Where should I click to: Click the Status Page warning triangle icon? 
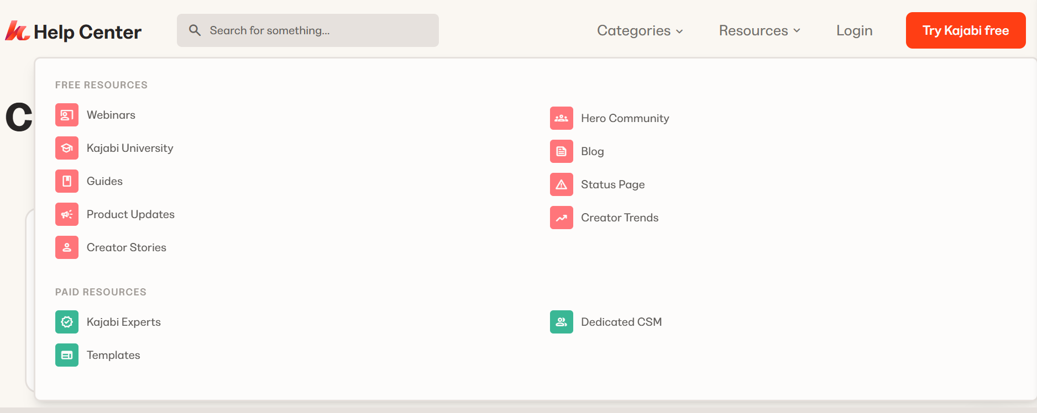(x=562, y=184)
